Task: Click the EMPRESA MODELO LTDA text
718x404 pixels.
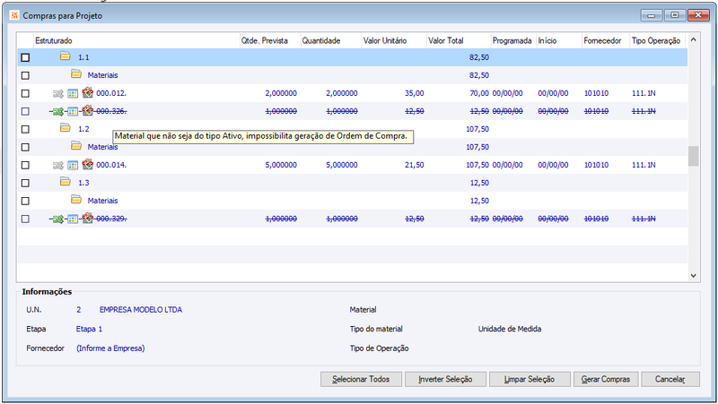Action: click(141, 310)
